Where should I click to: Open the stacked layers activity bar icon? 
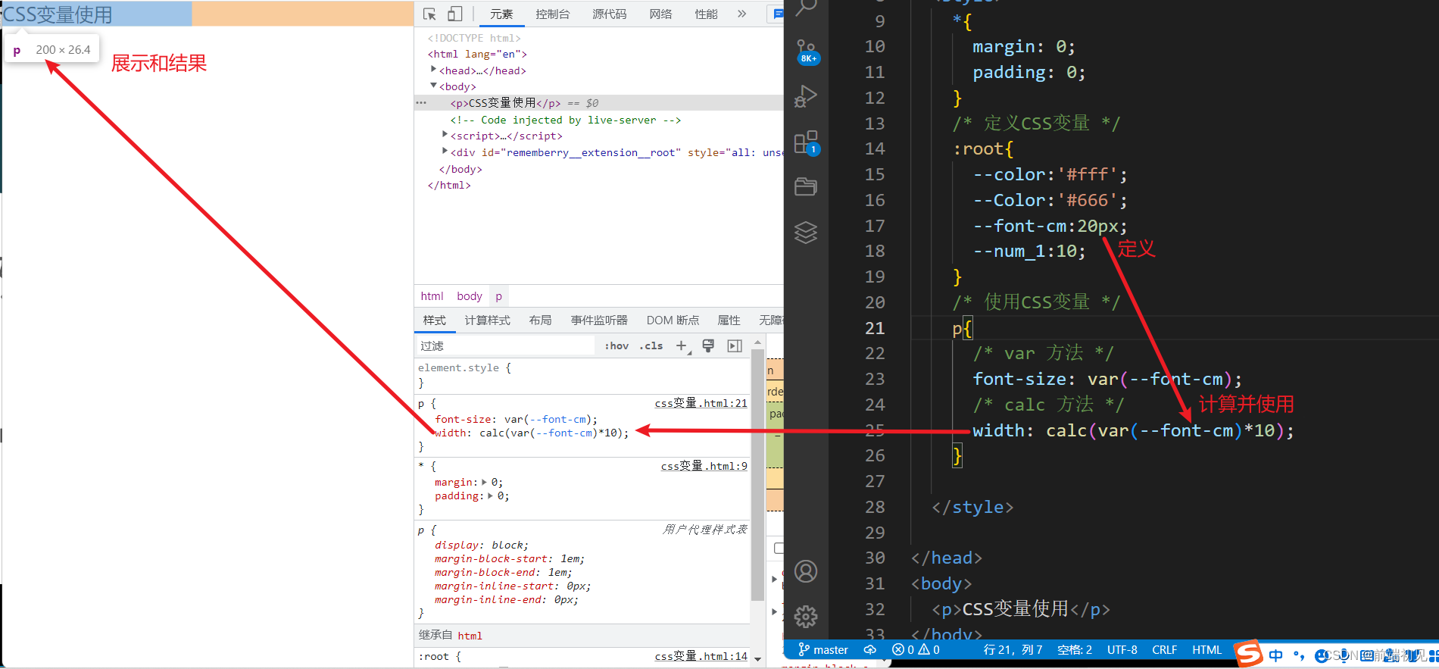[x=806, y=232]
